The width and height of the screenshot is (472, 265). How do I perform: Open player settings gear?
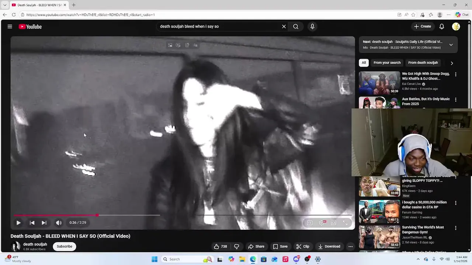[322, 223]
